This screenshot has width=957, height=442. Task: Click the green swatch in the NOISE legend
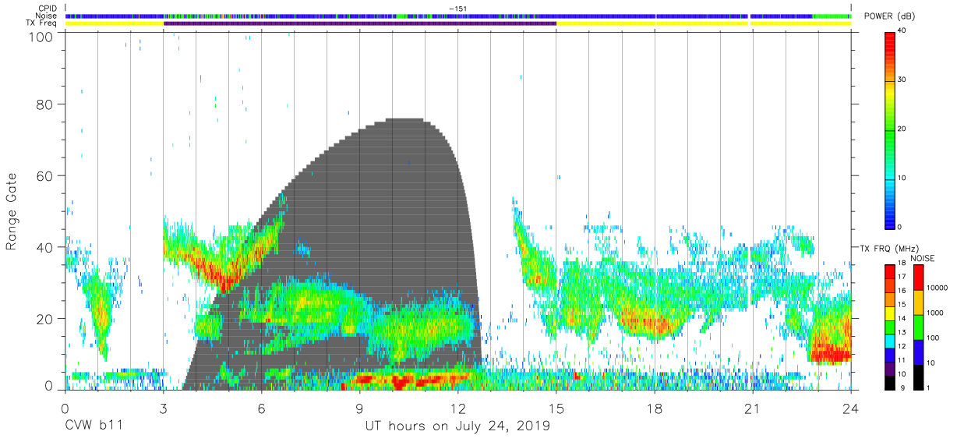pyautogui.click(x=918, y=327)
